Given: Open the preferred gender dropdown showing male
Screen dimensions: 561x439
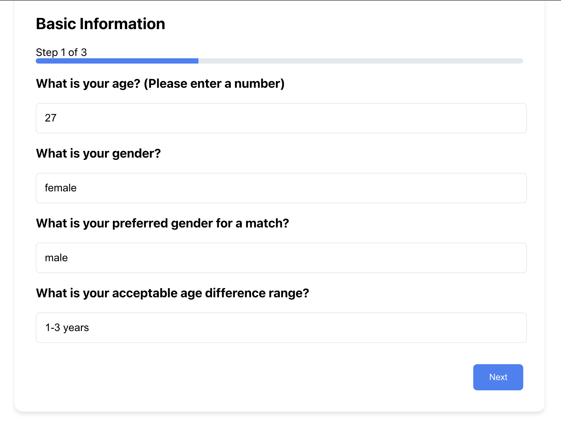Looking at the screenshot, I should click(x=281, y=258).
